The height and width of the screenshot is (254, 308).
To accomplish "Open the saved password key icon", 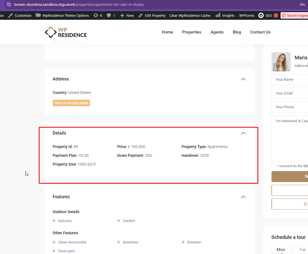I will 302,4.
